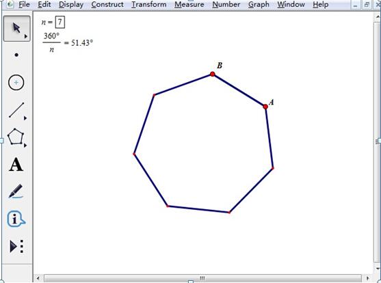The image size is (381, 283).
Task: Select the polygon segment between A and B
Action: [x=239, y=90]
